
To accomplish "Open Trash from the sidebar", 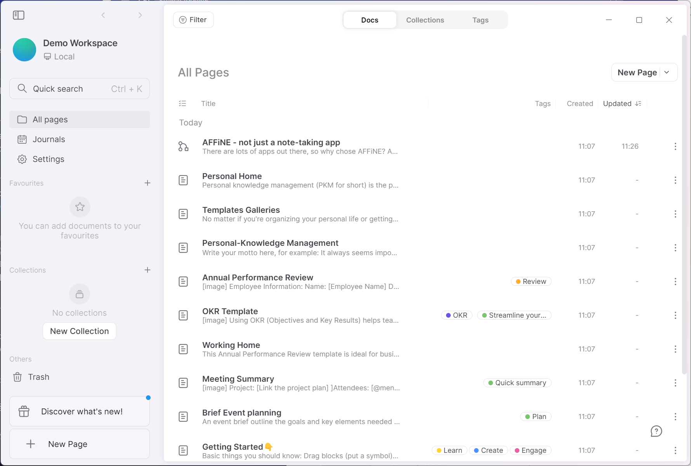I will click(x=38, y=377).
